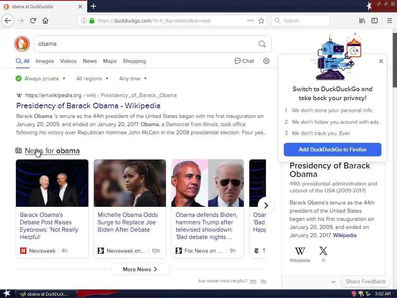Click the Share Feedback button
Image resolution: width=397 pixels, height=298 pixels.
click(366, 282)
